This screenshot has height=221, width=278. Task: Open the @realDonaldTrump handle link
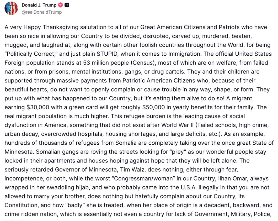pyautogui.click(x=42, y=12)
